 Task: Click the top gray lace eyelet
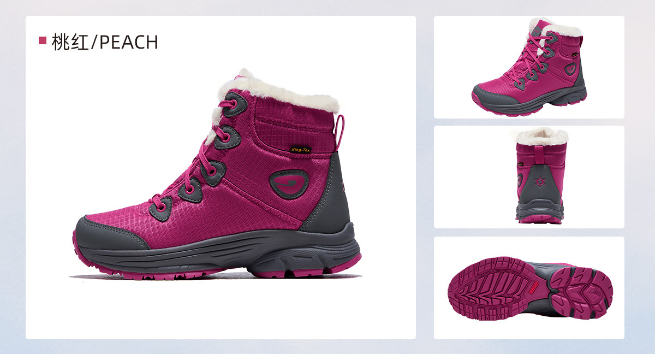point(234,104)
